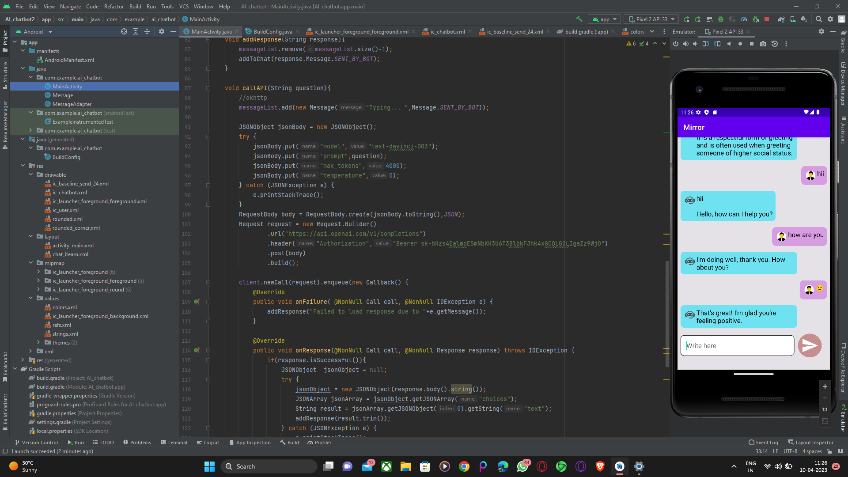This screenshot has height=477, width=848.
Task: Toggle the Resource Manager tool window
Action: pos(5,124)
